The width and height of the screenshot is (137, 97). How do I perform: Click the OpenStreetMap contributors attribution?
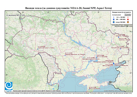point(118,91)
